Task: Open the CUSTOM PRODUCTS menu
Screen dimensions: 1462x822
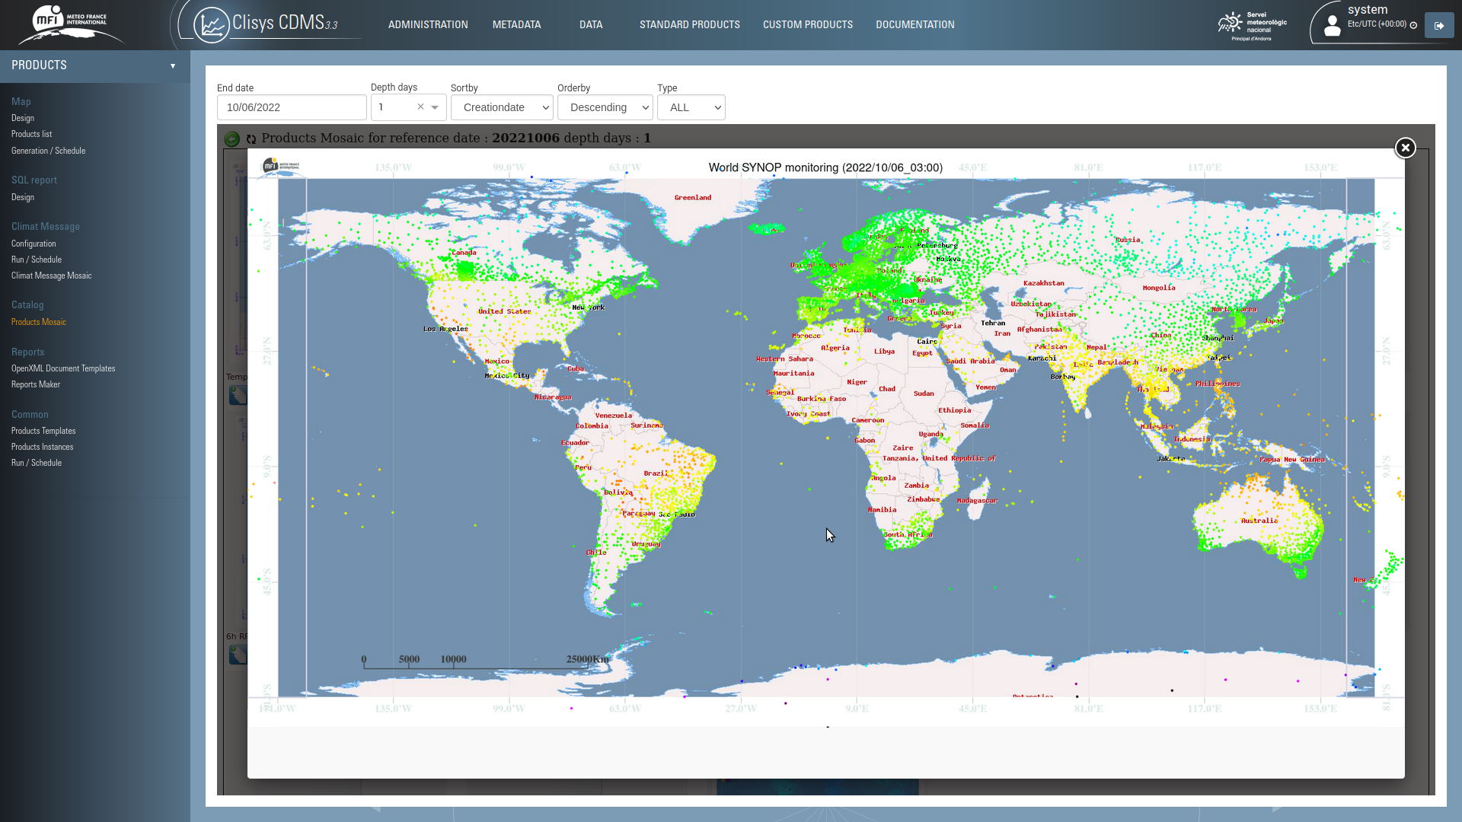Action: point(807,25)
